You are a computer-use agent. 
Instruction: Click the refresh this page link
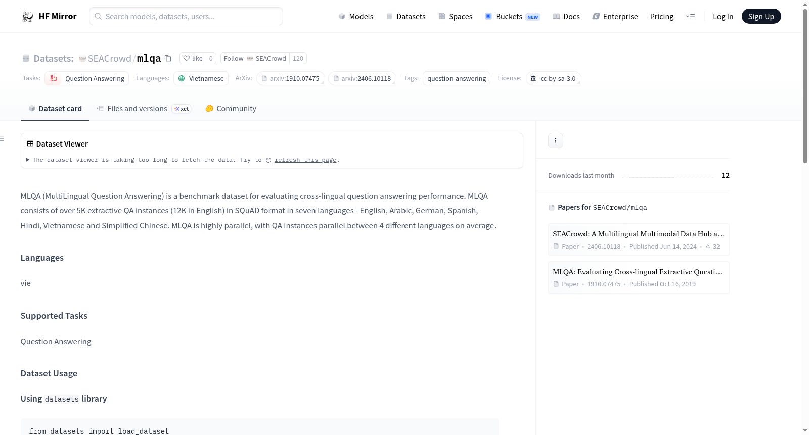(305, 160)
